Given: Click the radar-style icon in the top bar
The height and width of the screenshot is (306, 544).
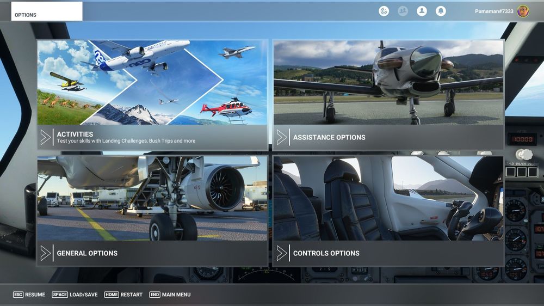Looking at the screenshot, I should (384, 11).
